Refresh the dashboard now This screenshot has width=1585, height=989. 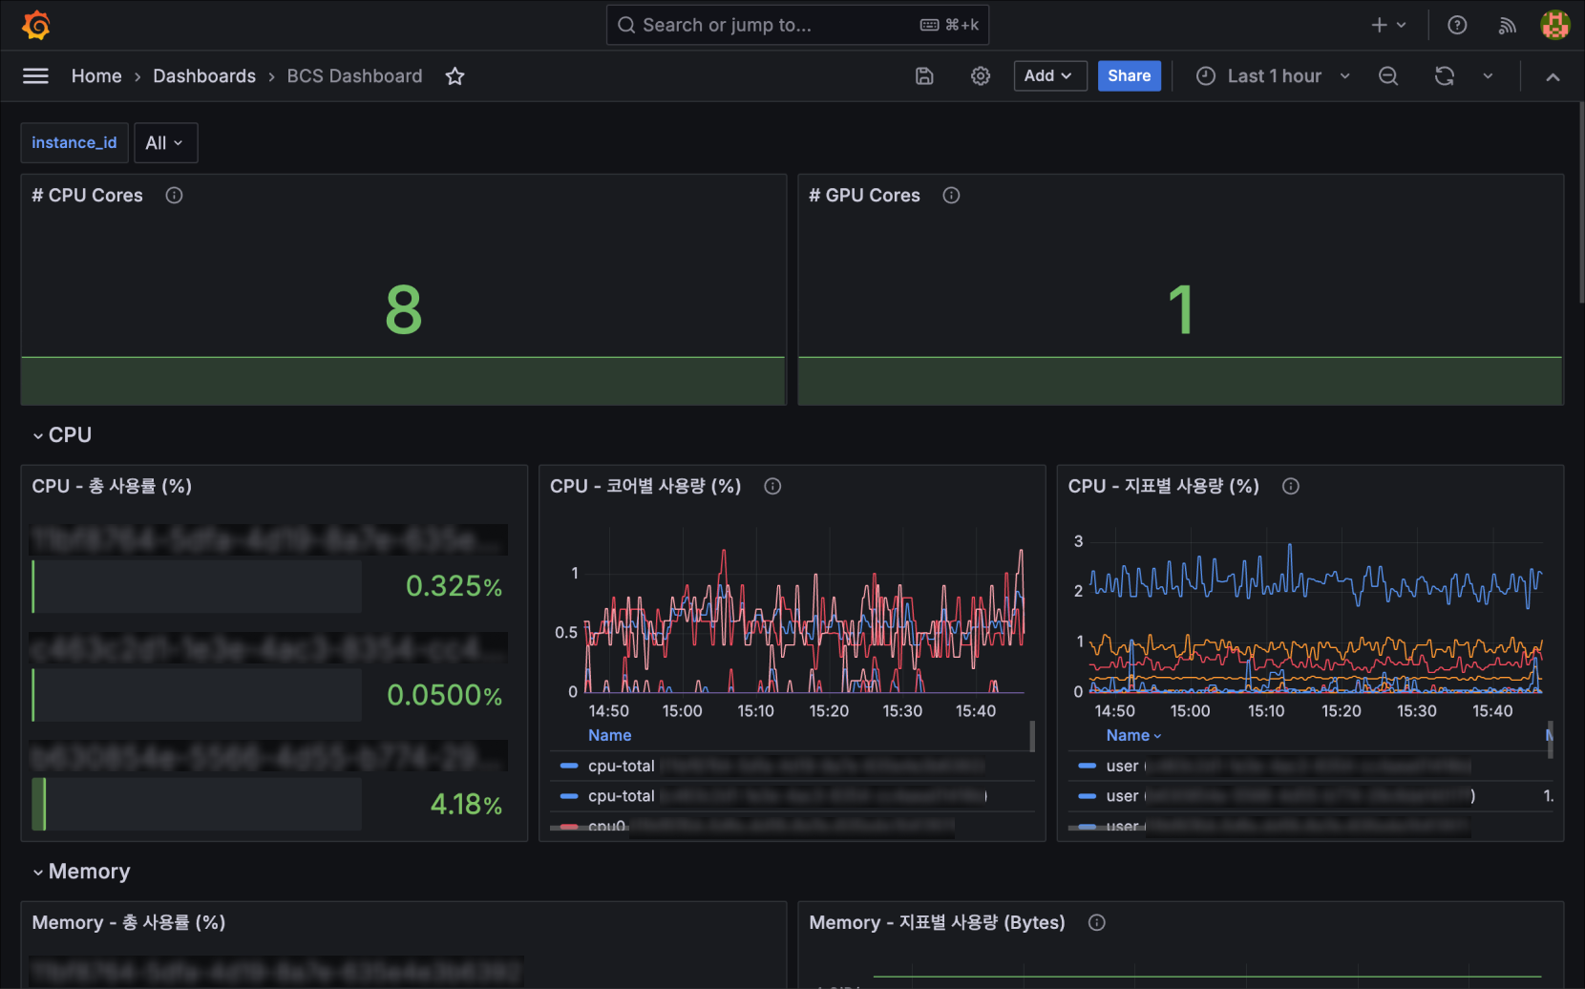(1445, 76)
